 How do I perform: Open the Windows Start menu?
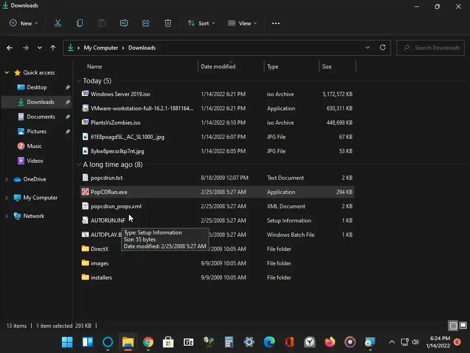click(x=67, y=342)
